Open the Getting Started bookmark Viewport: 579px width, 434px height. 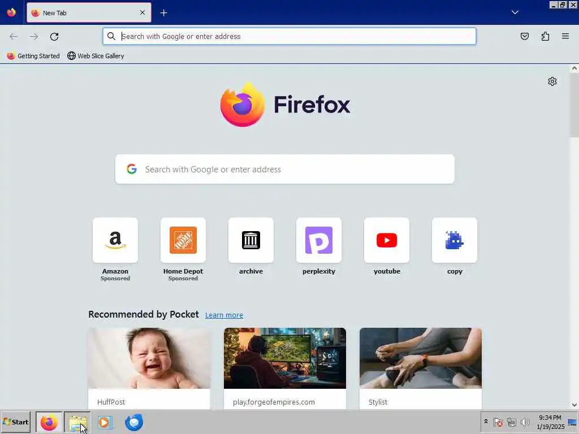(x=33, y=56)
